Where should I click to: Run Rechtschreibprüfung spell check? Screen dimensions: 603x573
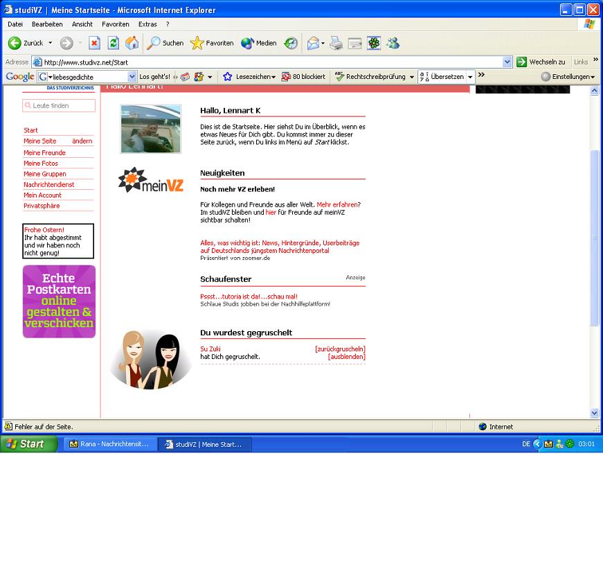click(x=370, y=77)
